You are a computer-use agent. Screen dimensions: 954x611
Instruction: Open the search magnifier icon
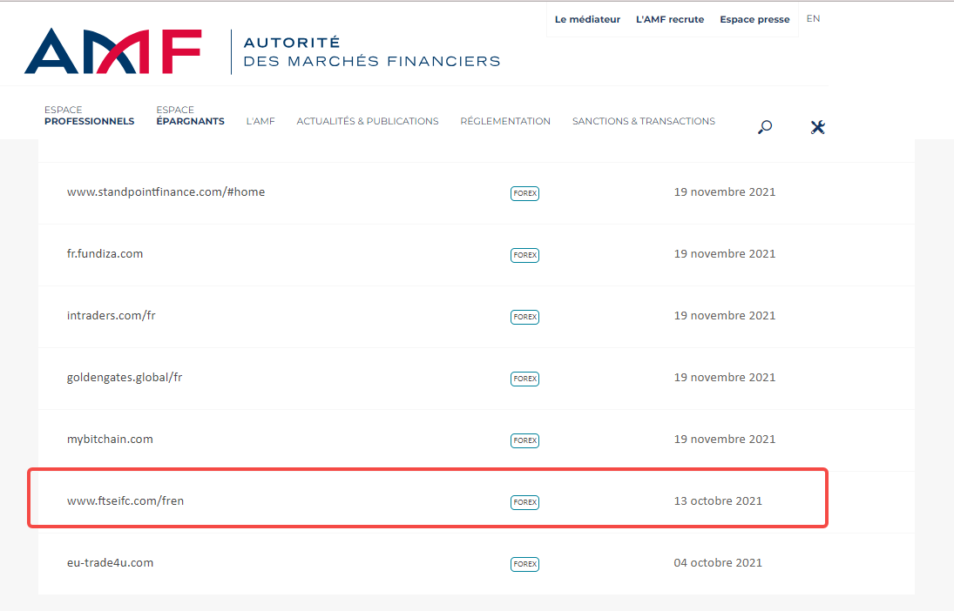click(x=765, y=127)
